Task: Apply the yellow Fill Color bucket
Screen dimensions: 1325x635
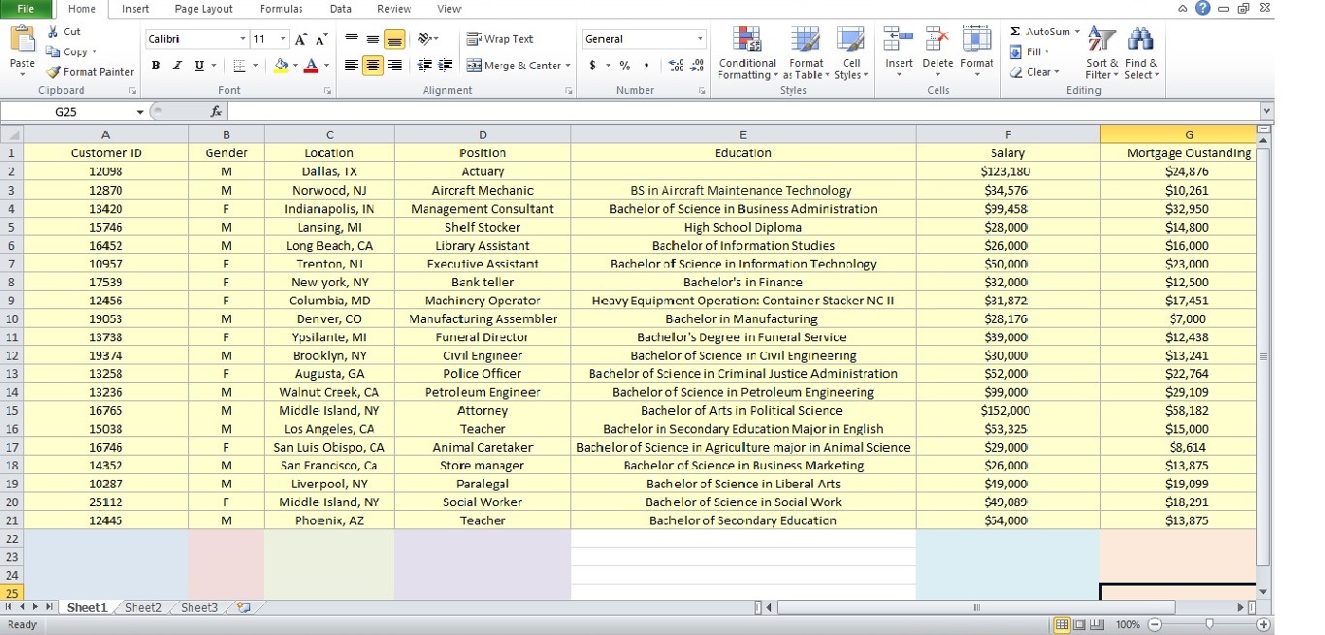Action: tap(281, 65)
